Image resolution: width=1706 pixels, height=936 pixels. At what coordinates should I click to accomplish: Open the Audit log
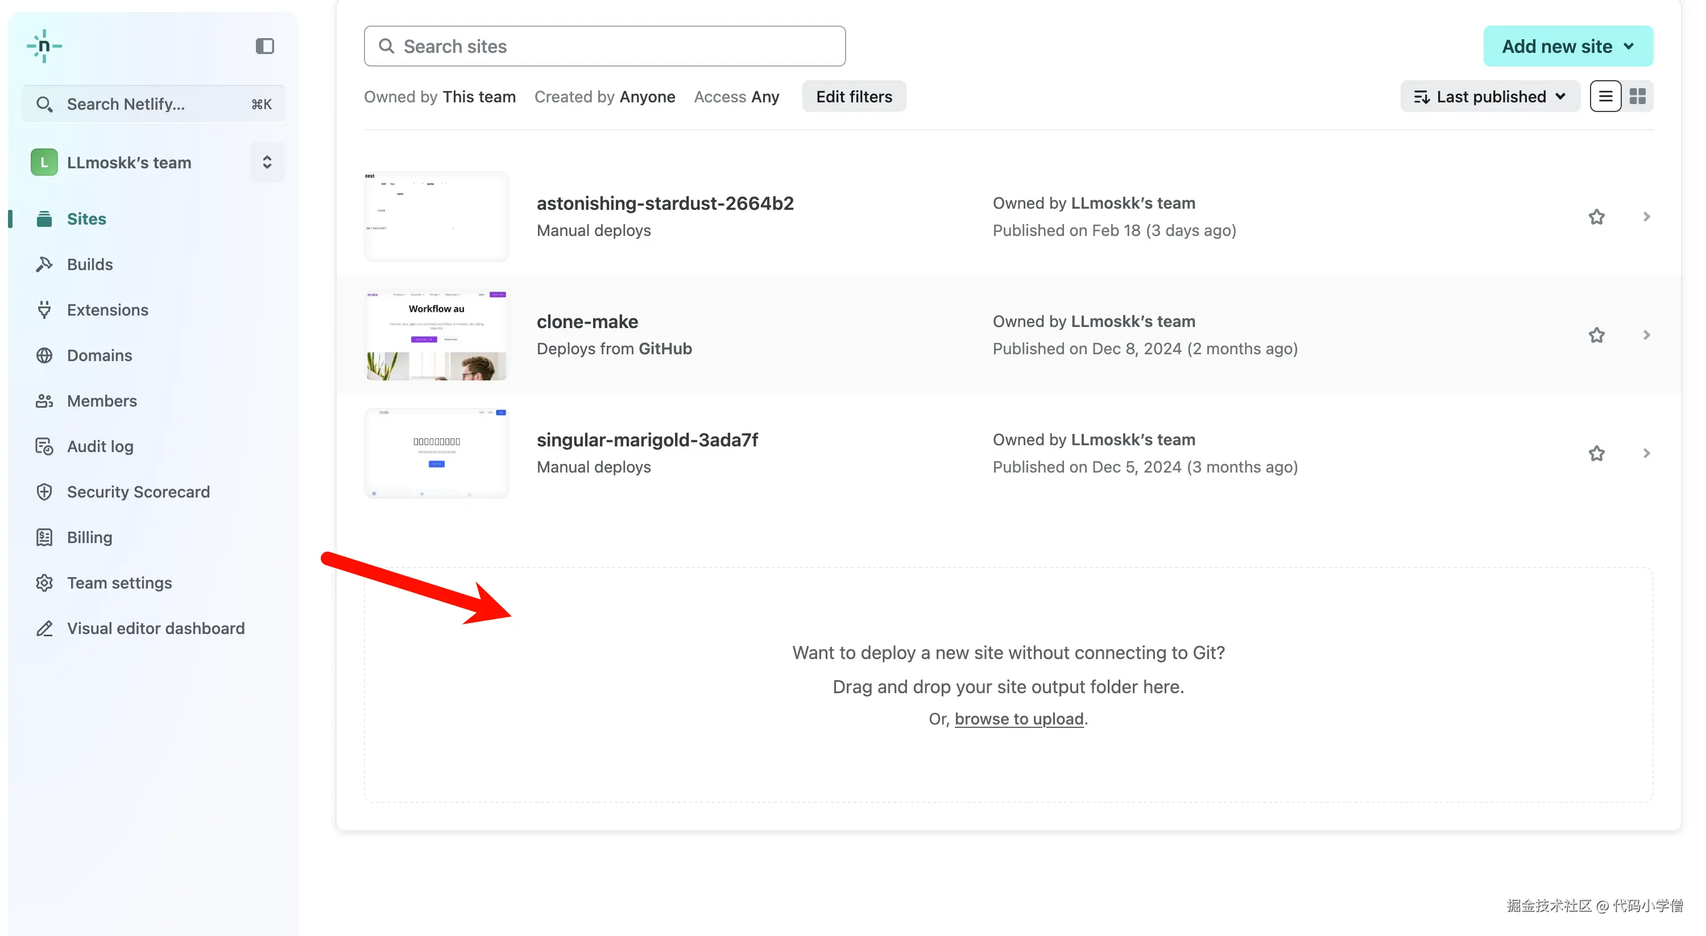coord(100,446)
